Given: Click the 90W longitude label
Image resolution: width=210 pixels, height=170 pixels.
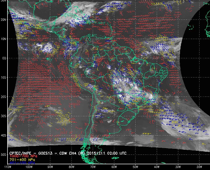Looking at the screenshot, I should tap(50, 167).
